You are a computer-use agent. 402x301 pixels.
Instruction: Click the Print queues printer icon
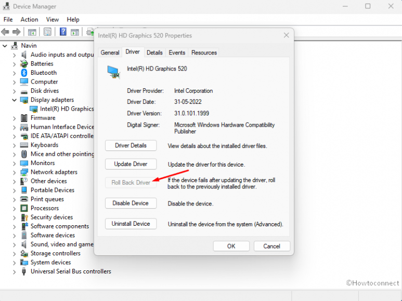pos(24,199)
